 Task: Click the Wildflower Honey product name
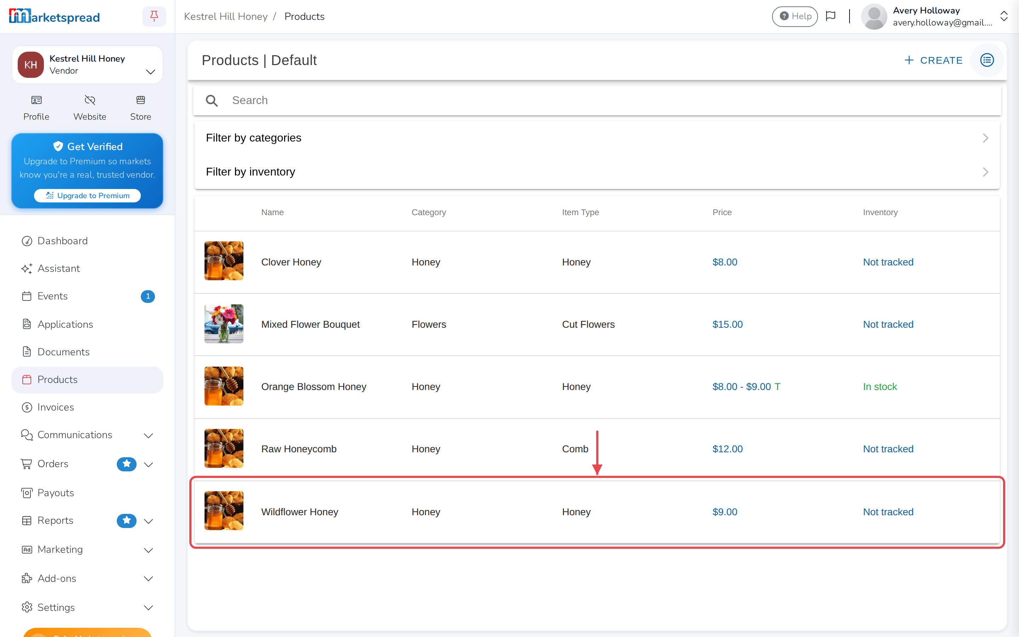pyautogui.click(x=299, y=512)
